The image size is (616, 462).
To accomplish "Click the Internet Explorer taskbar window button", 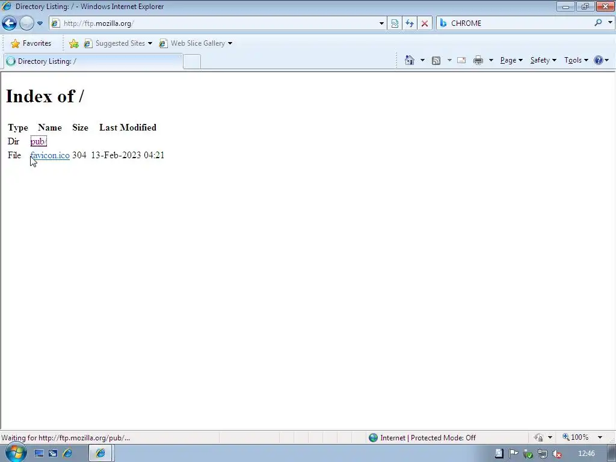I will pyautogui.click(x=100, y=454).
